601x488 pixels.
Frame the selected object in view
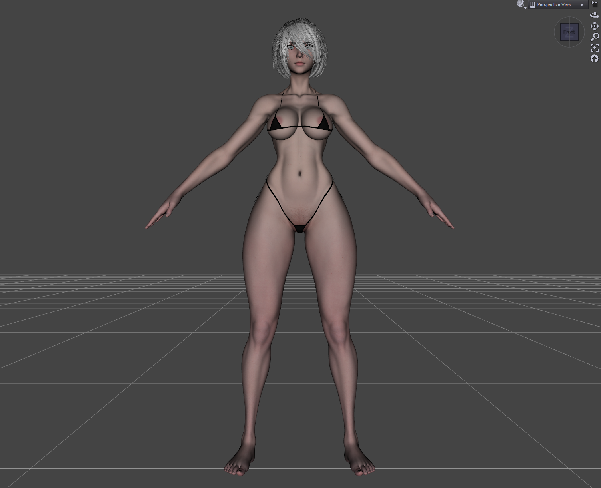[x=595, y=48]
